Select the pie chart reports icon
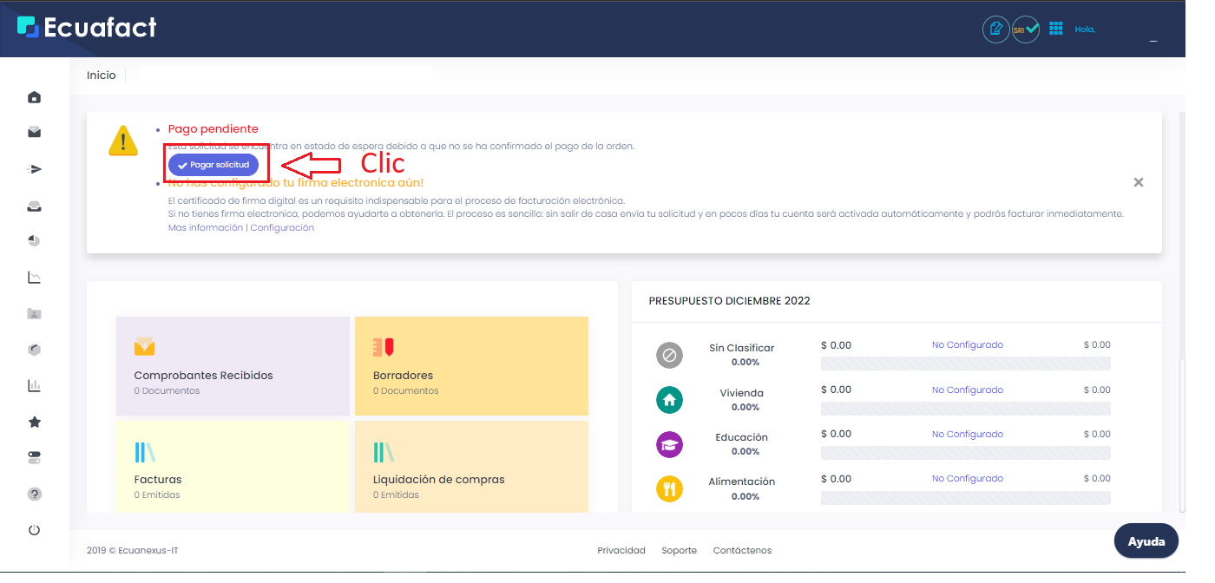The image size is (1215, 583). (x=34, y=240)
